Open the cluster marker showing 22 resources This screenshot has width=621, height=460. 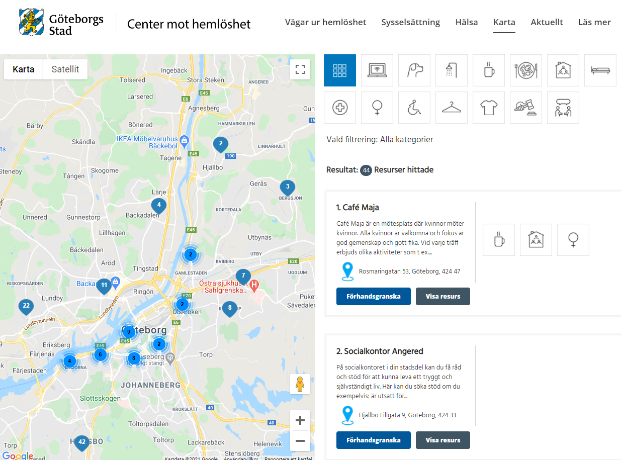pos(26,306)
